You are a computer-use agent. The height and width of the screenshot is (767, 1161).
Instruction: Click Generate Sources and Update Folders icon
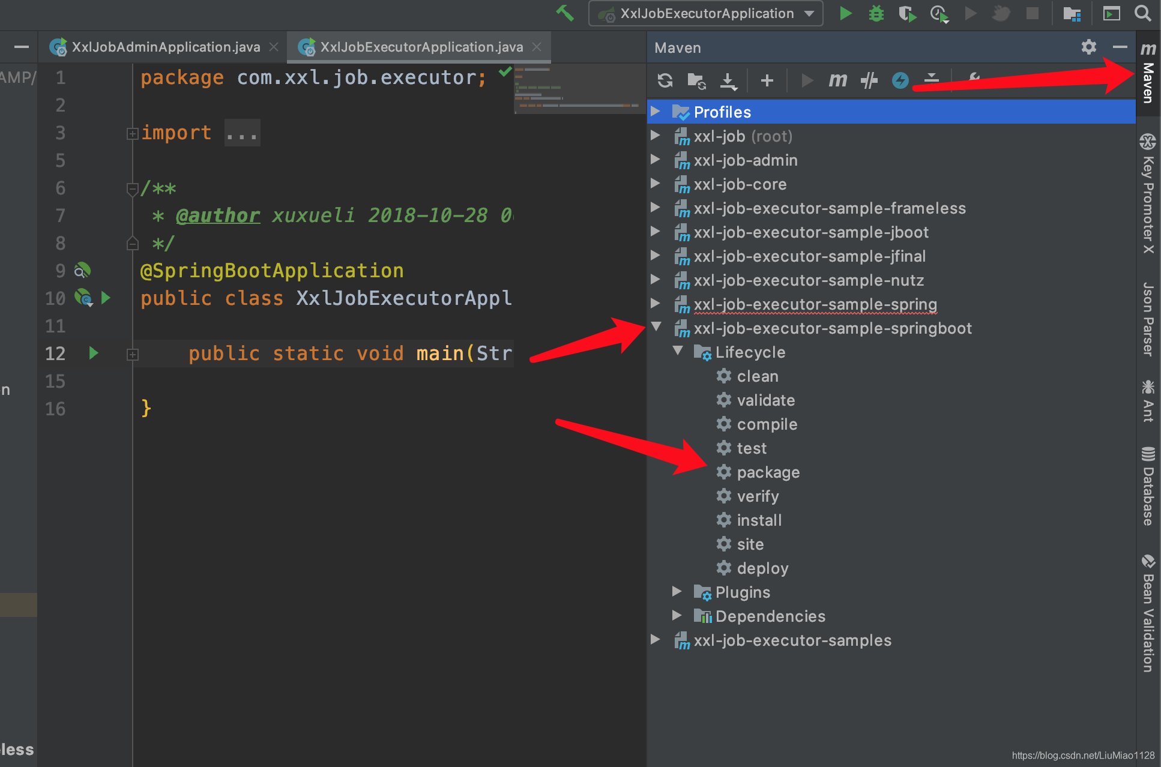696,80
